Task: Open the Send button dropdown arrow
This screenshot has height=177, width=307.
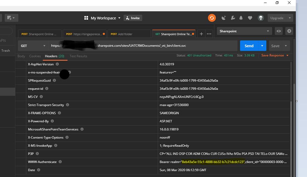Action: click(x=262, y=46)
